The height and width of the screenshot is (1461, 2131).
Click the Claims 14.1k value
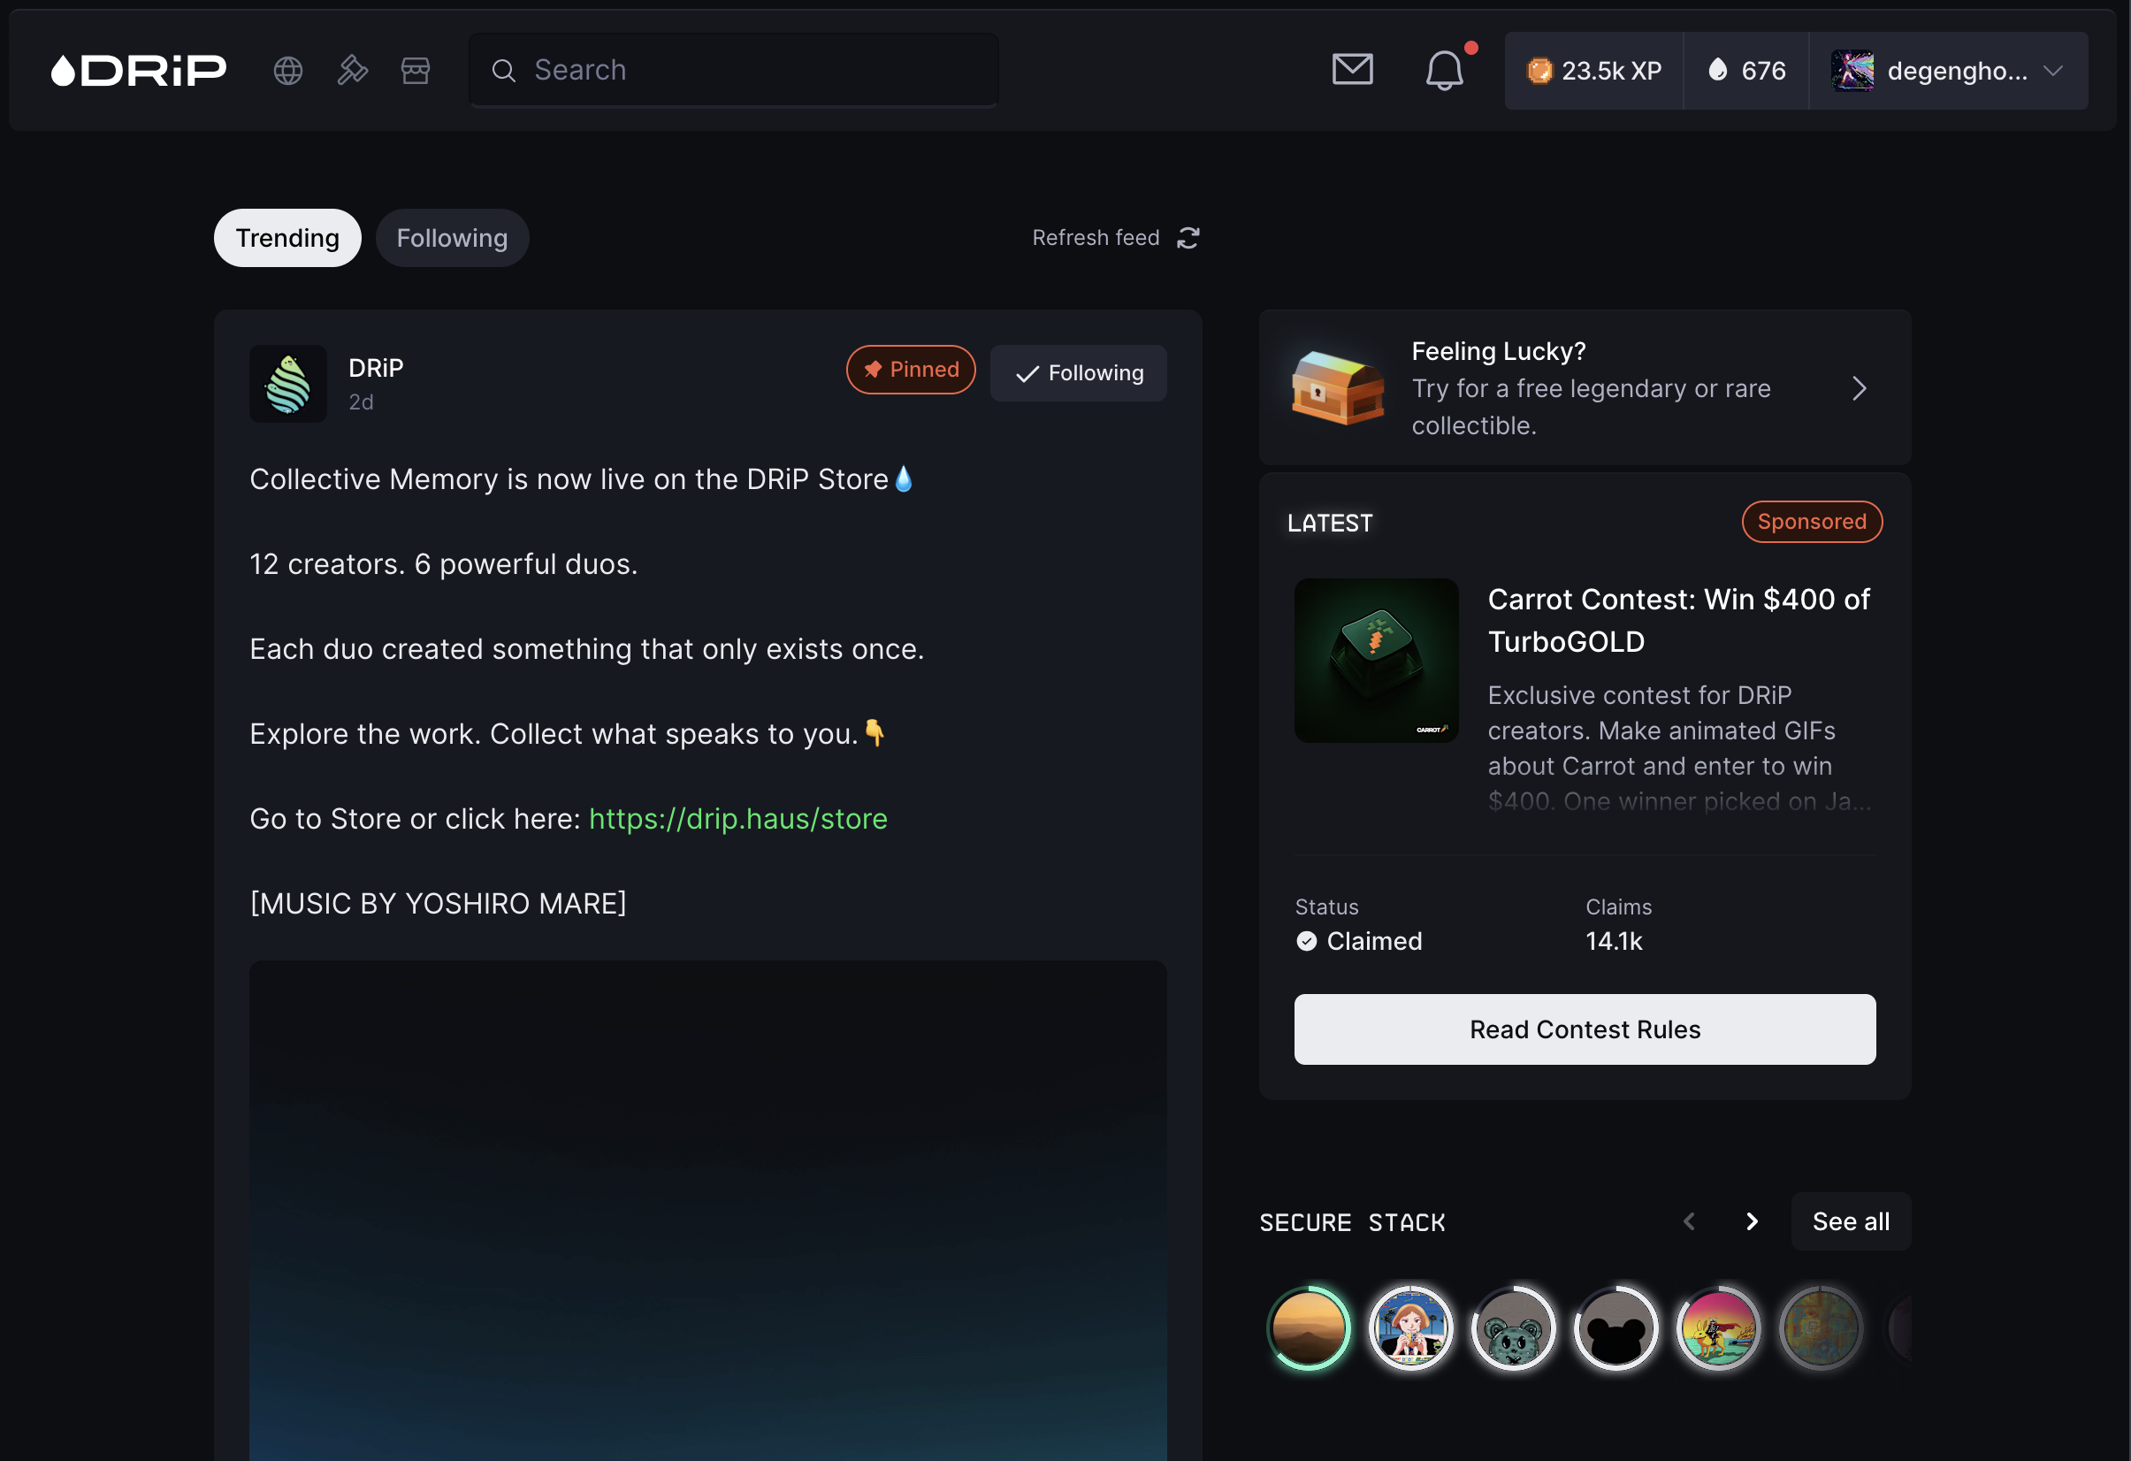[1614, 941]
